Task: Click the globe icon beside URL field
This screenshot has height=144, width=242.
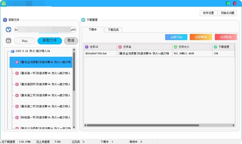Action: (x=8, y=29)
